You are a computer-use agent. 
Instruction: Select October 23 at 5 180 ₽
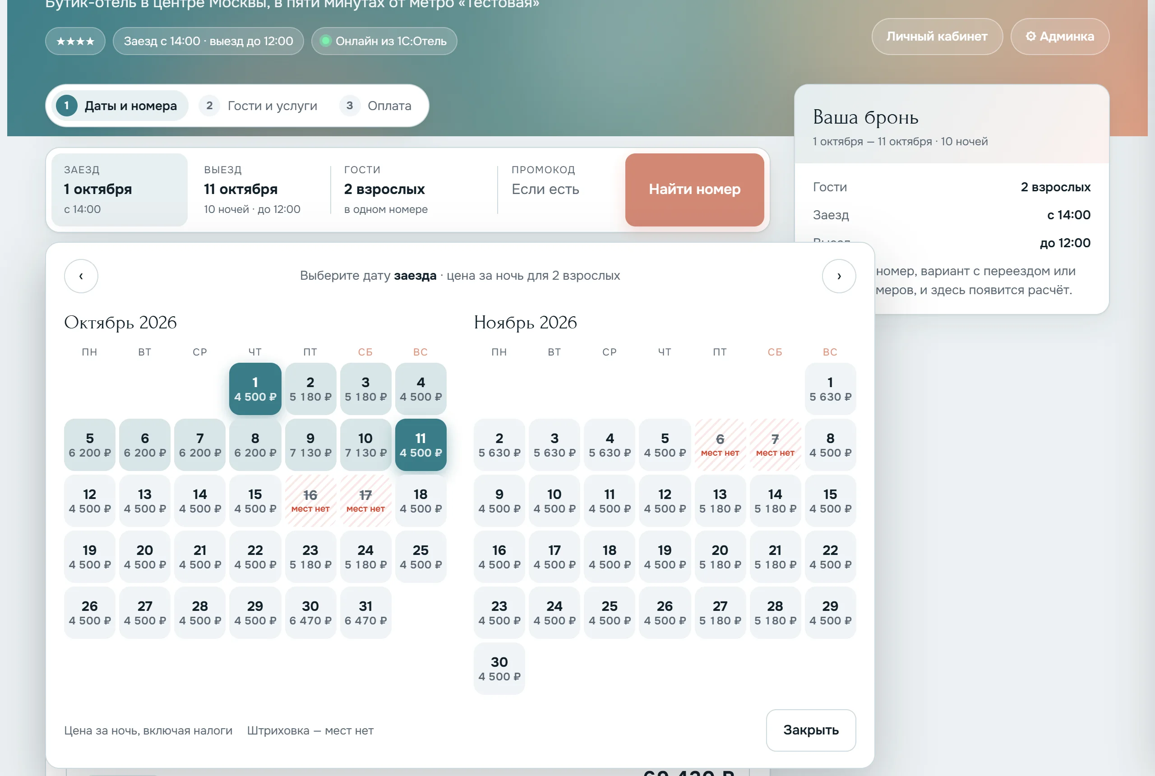310,556
